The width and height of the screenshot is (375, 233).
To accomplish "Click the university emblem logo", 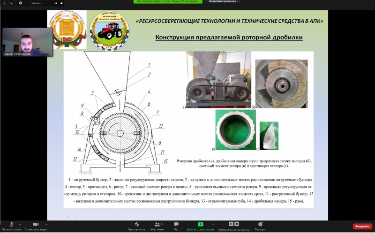I will coord(68,29).
